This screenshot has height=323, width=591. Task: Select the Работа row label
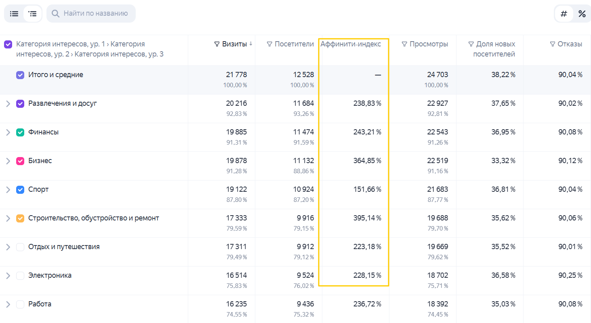[40, 304]
